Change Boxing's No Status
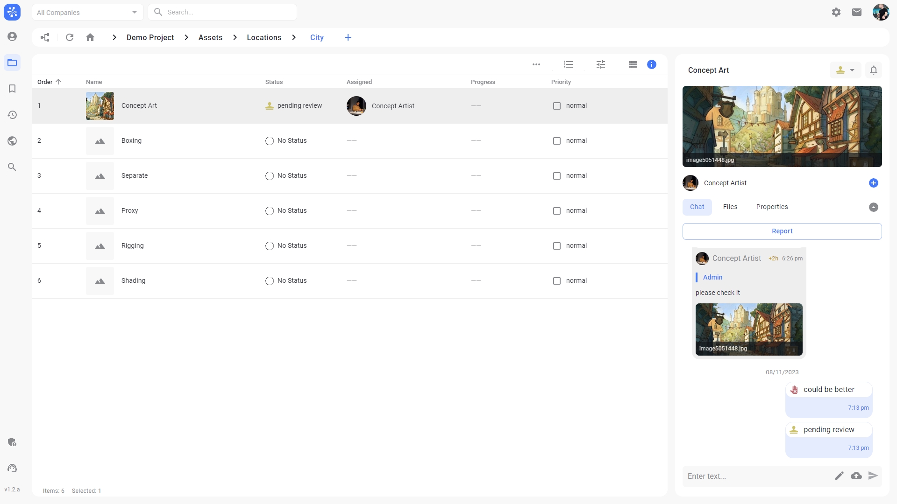Screen dimensions: 897x504 [x=286, y=141]
